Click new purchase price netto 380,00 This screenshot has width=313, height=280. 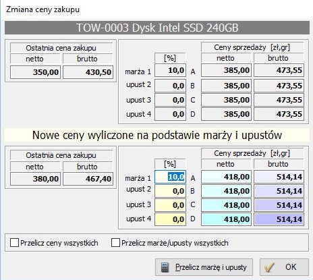35,179
